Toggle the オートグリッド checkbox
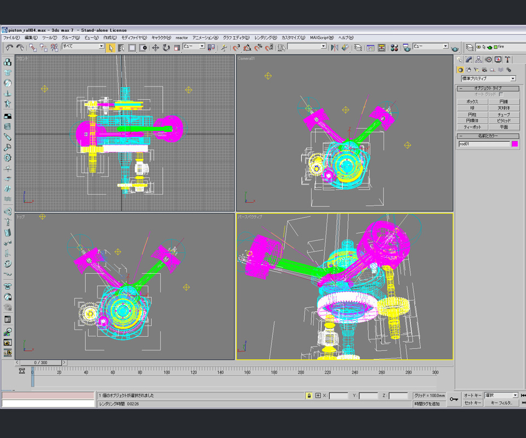The width and height of the screenshot is (526, 438). [501, 94]
